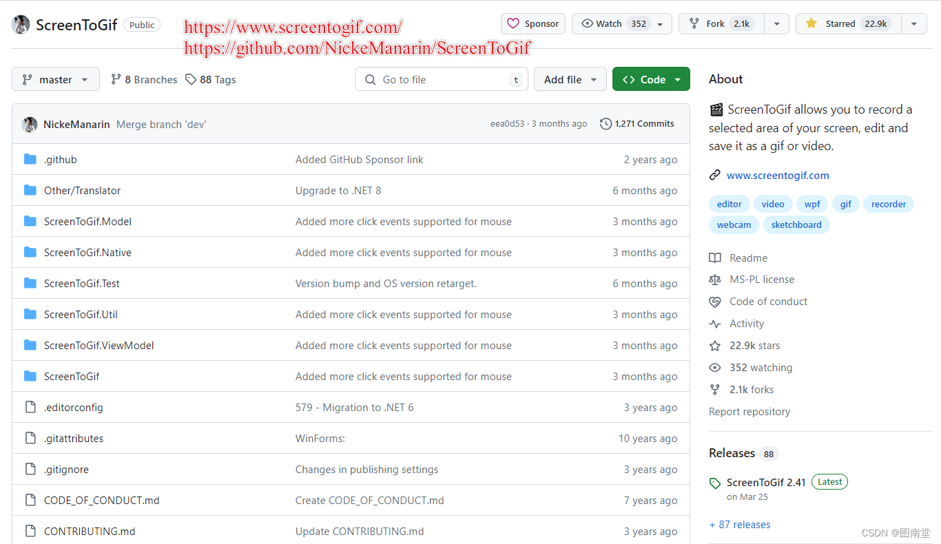Click the repository owner avatar beside ScreenToGif

(x=21, y=25)
